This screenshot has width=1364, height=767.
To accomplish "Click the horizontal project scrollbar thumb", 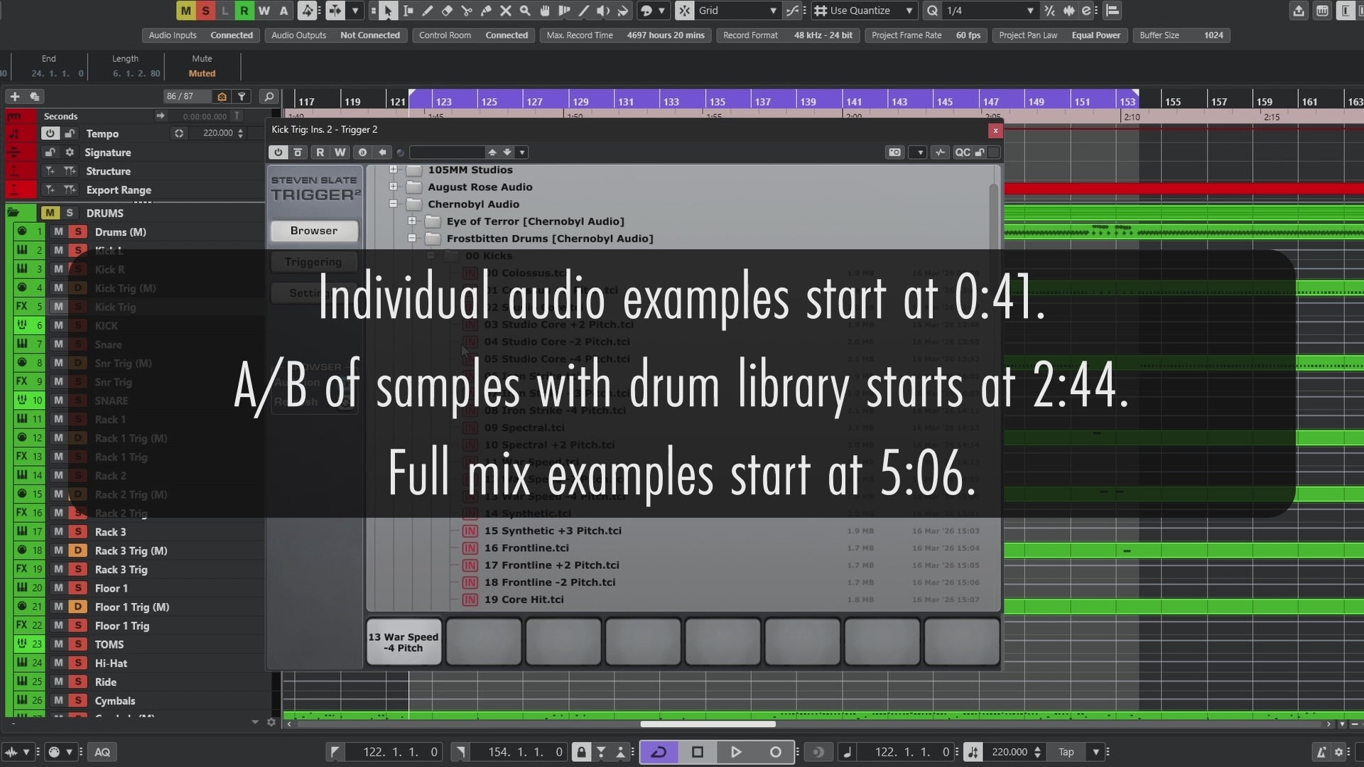I will click(708, 724).
